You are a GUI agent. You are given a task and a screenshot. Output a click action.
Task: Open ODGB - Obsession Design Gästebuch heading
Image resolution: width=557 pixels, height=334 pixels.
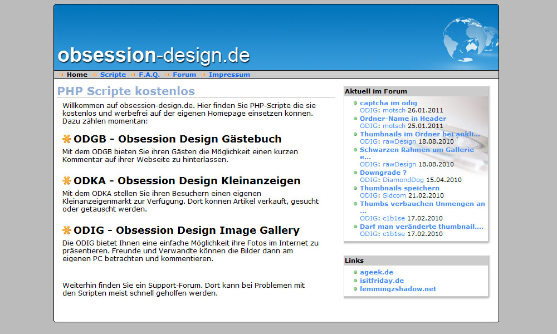click(x=178, y=139)
